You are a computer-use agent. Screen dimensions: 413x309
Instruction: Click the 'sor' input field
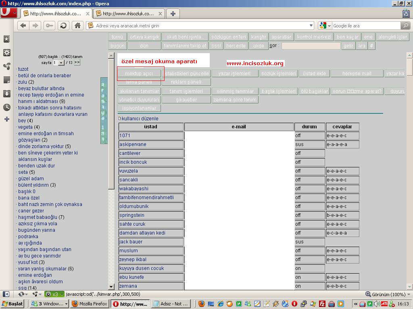tap(311, 46)
